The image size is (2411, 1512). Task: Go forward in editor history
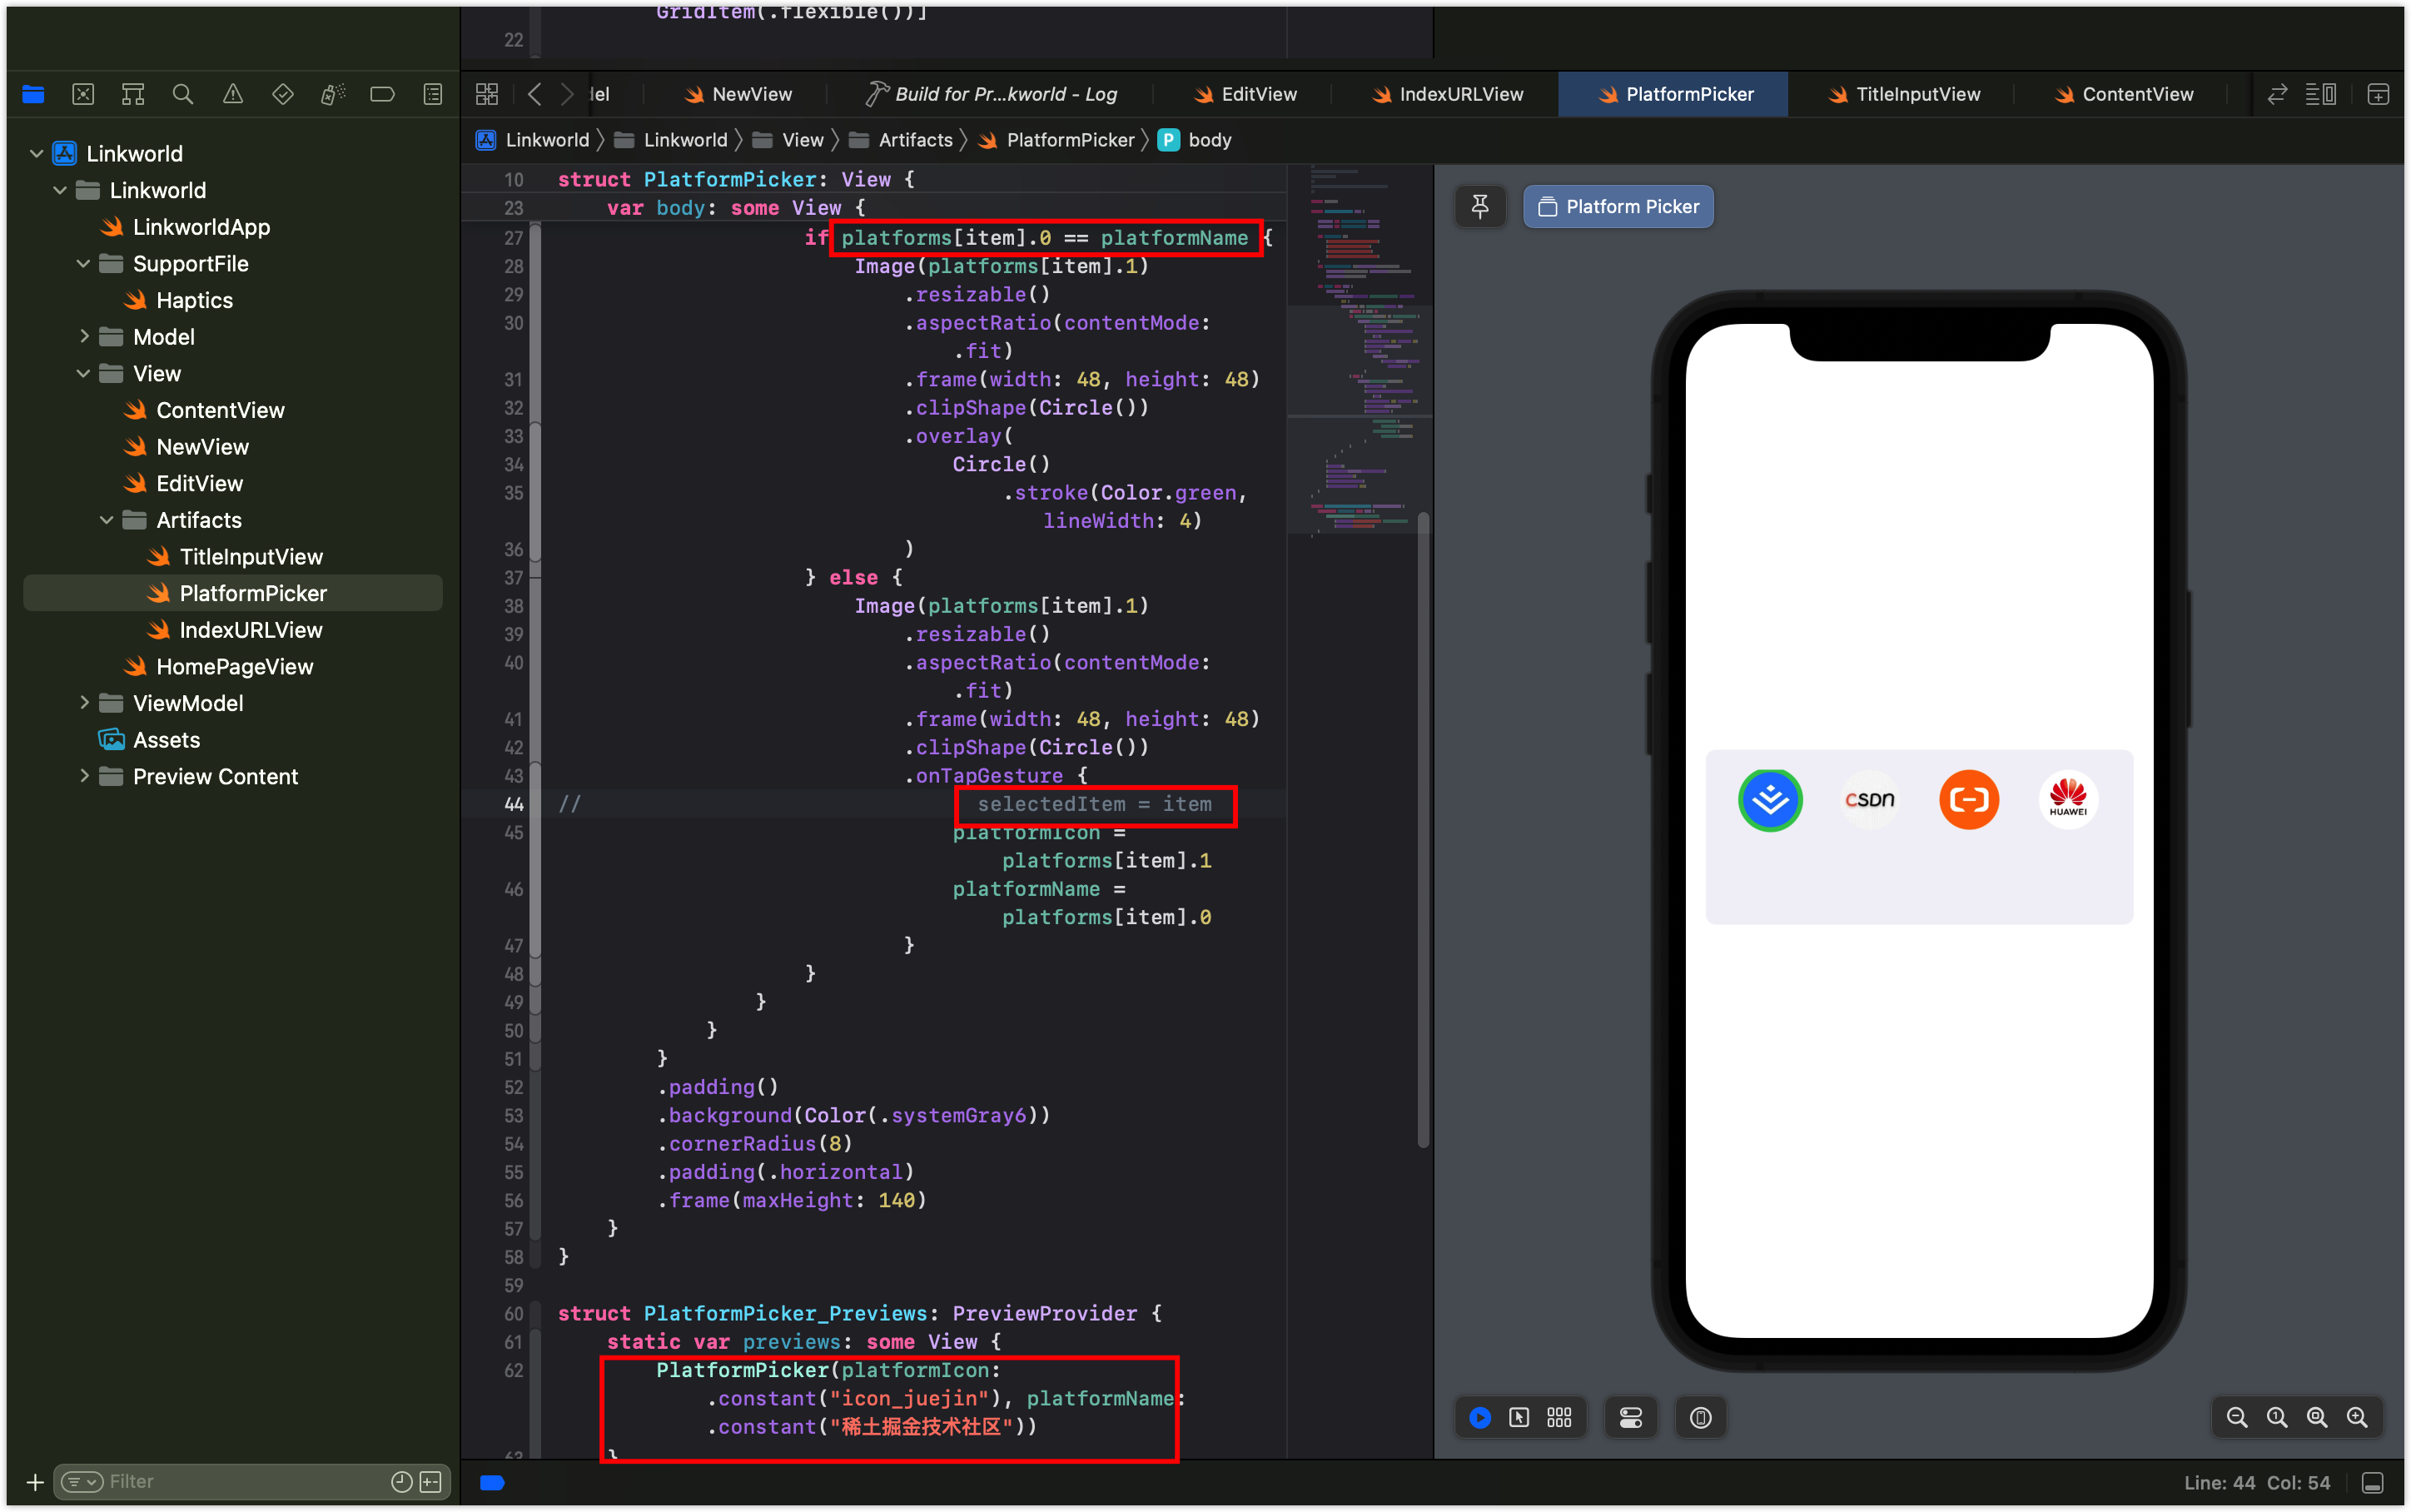(567, 94)
